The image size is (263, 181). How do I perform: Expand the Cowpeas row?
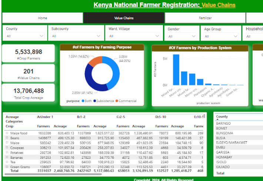7,147
